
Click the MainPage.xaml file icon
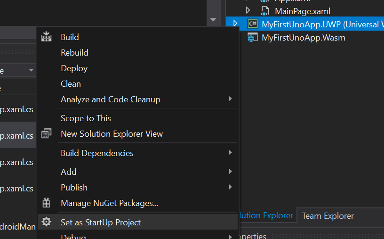(265, 11)
